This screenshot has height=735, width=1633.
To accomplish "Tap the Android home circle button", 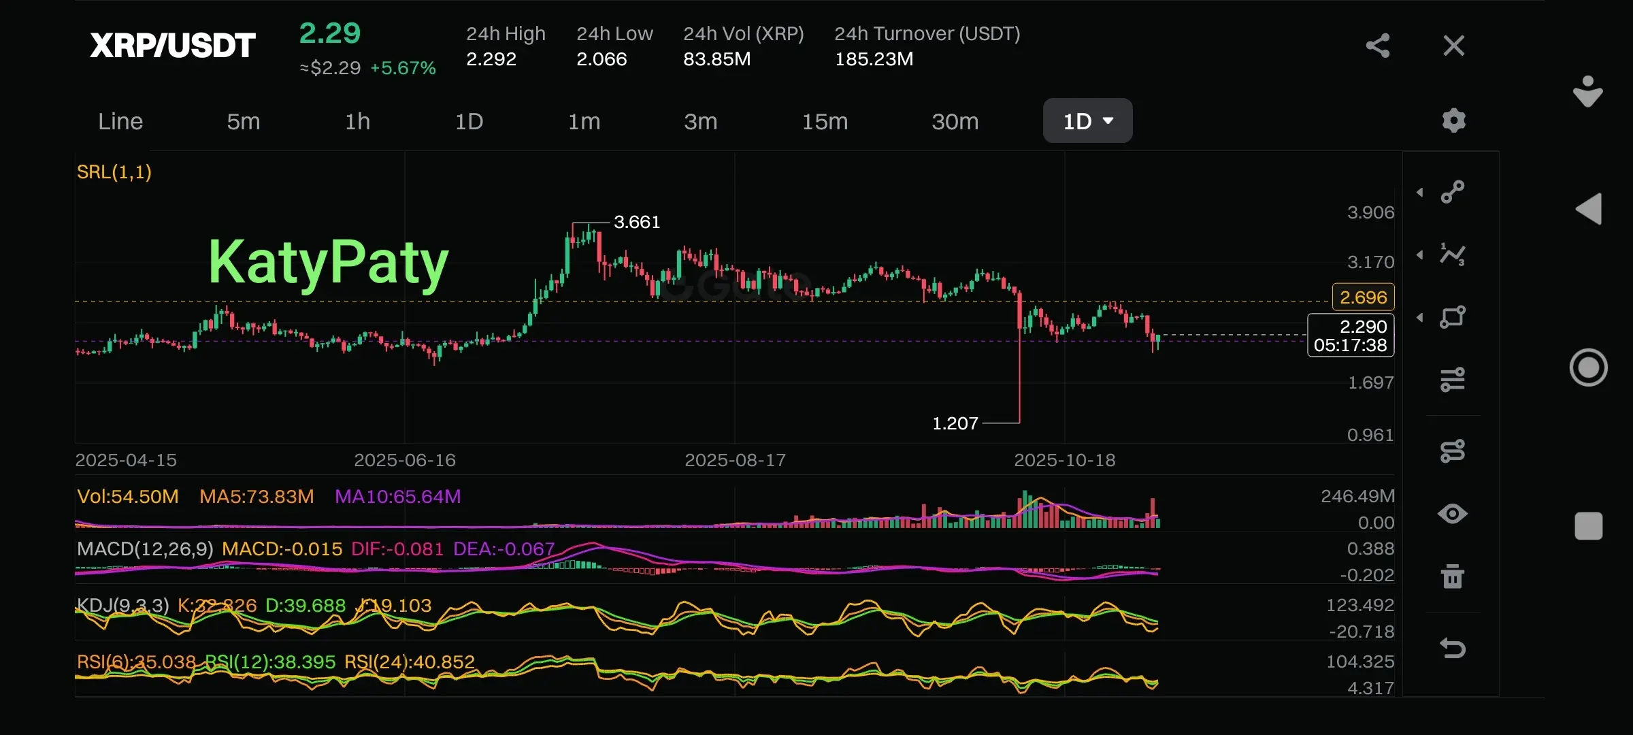I will [1588, 367].
